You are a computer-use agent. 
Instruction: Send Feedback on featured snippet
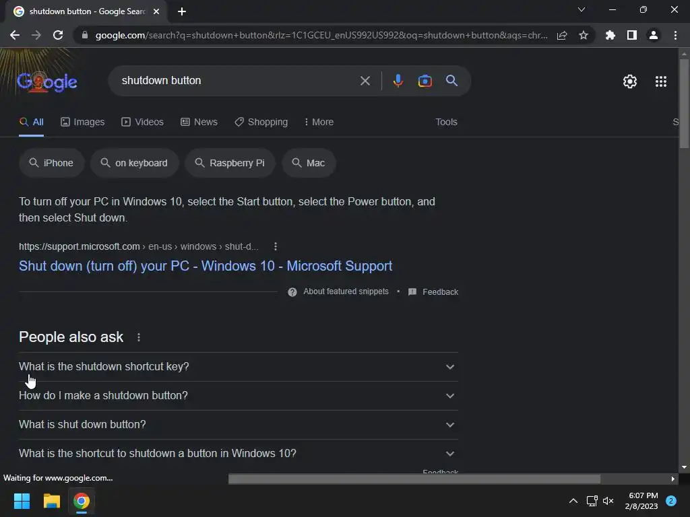tap(433, 292)
